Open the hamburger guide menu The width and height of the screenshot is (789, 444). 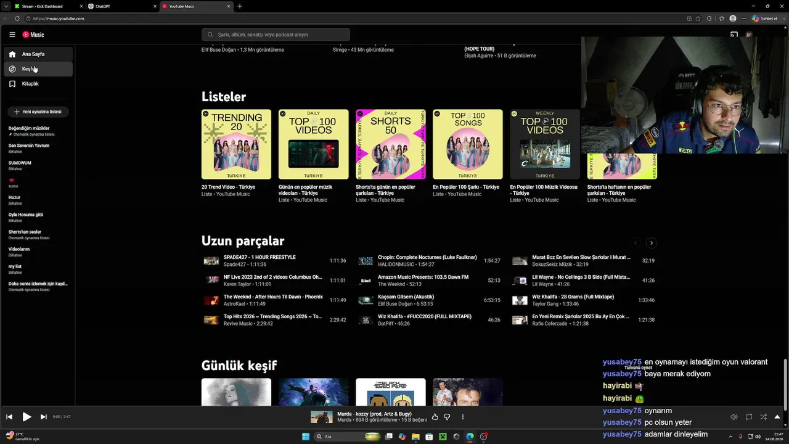tap(12, 35)
